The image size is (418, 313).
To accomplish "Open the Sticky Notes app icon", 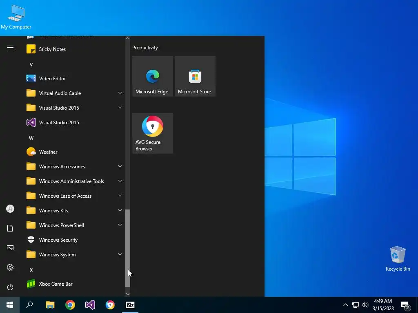I will click(31, 49).
